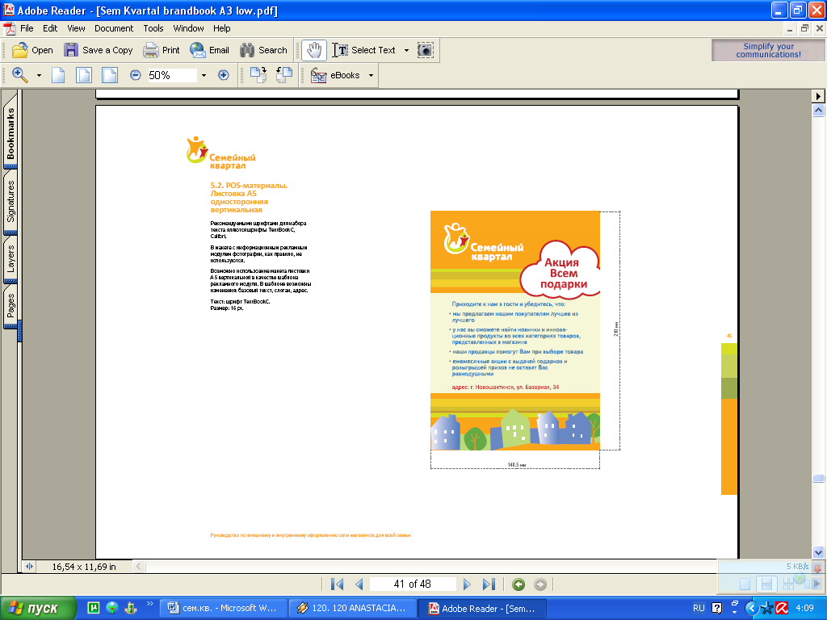Open the View menu
The height and width of the screenshot is (620, 827).
pyautogui.click(x=76, y=28)
